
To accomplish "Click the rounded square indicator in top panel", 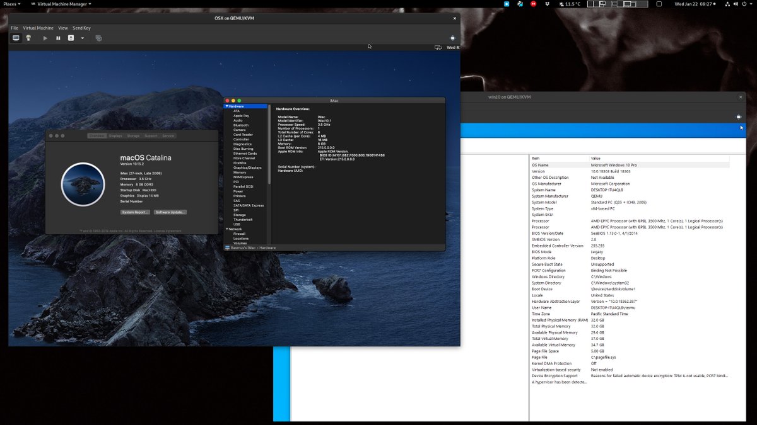I will click(659, 4).
